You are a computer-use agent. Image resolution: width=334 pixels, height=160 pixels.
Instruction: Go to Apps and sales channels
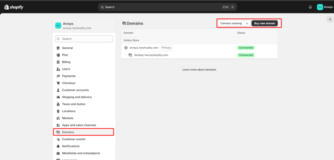tap(79, 125)
